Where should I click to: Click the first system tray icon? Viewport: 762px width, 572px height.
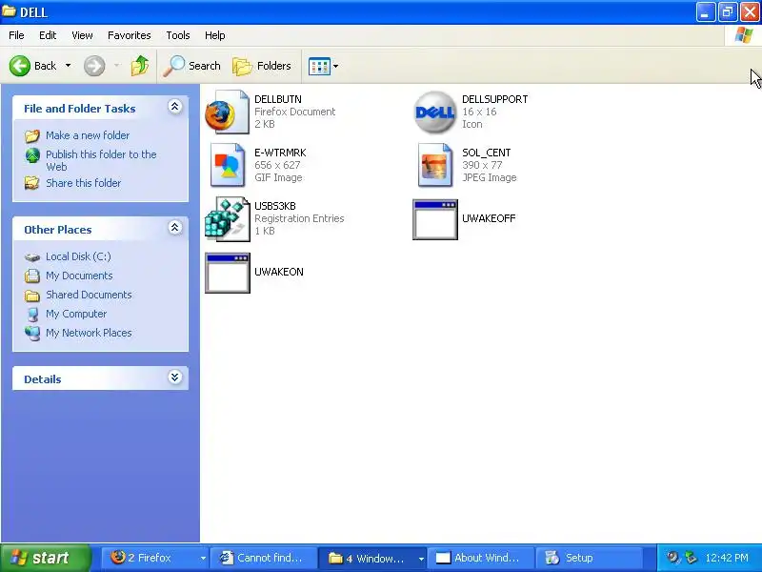tap(673, 558)
